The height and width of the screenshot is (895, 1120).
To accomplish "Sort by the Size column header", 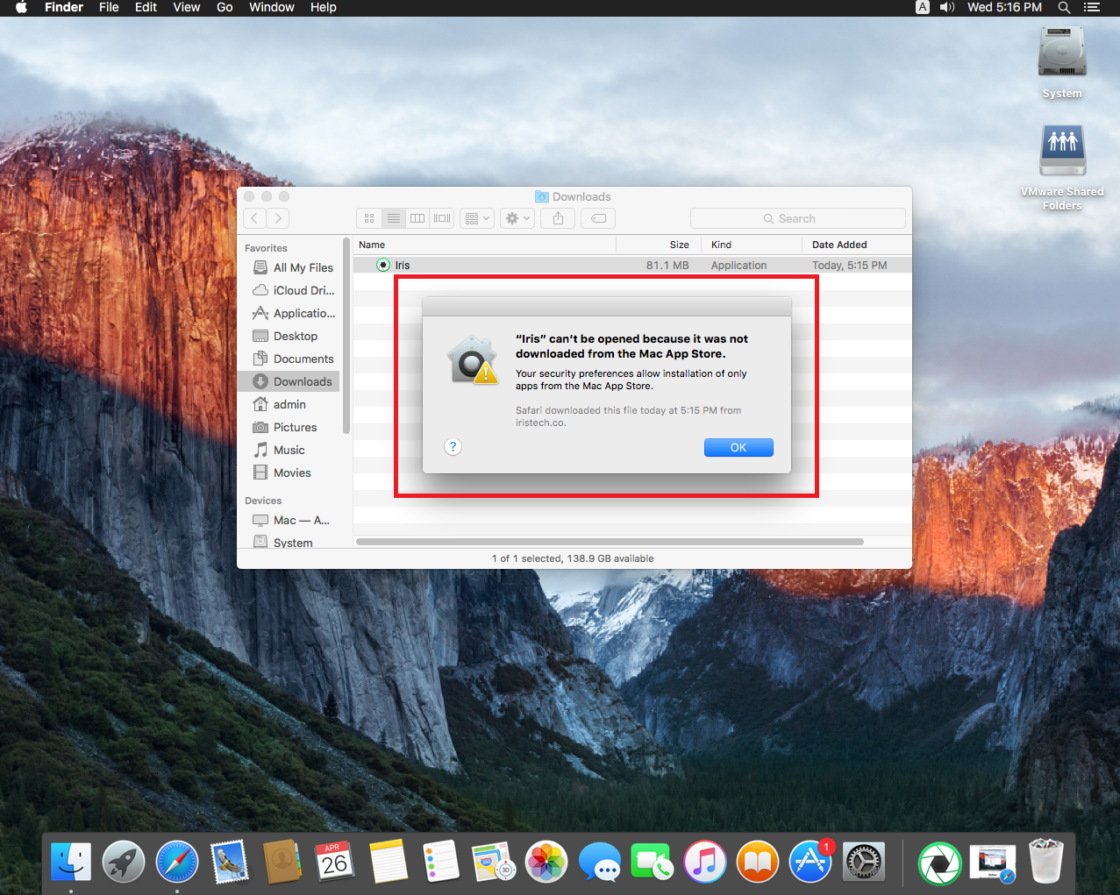I will 660,245.
